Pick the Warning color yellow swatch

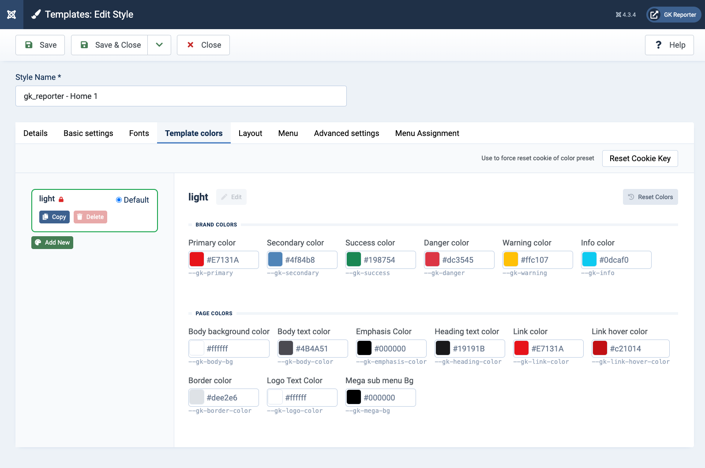pos(511,260)
